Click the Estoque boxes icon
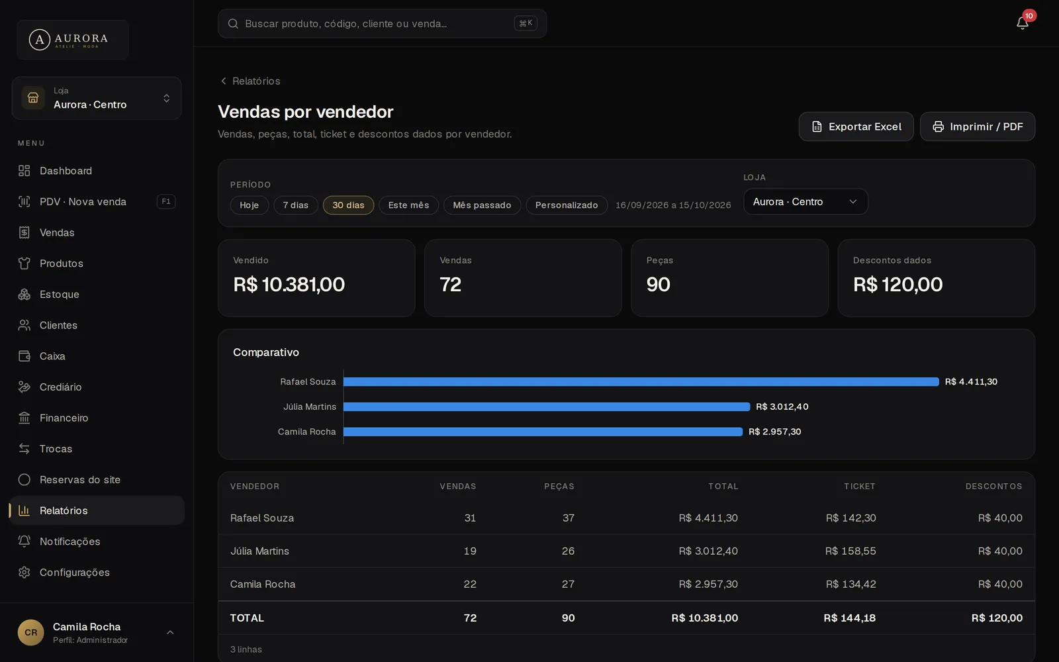 (x=24, y=294)
